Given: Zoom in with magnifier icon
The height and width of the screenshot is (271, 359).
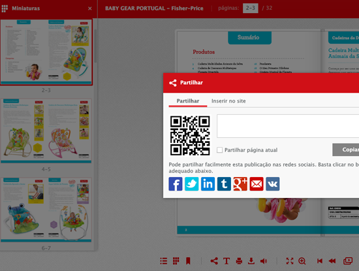Looking at the screenshot, I should [x=302, y=261].
